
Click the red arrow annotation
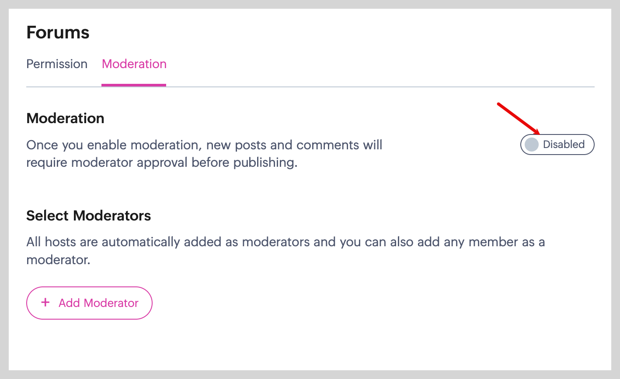(x=519, y=118)
